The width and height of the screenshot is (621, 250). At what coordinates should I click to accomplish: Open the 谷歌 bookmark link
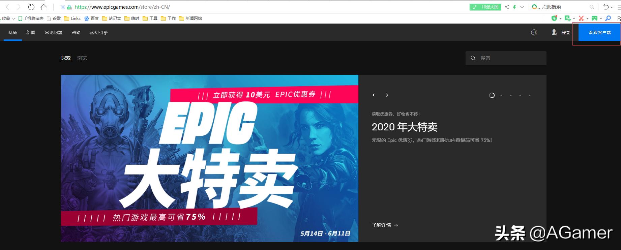[x=54, y=19]
